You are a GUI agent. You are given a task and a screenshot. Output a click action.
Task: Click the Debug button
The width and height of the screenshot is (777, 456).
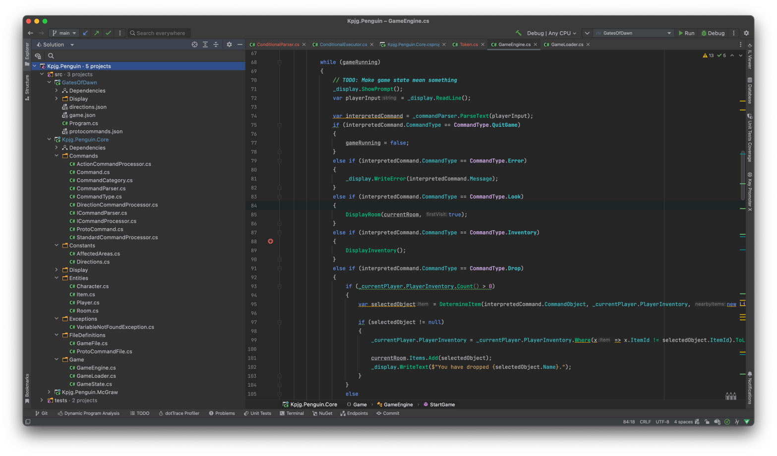[x=713, y=33]
